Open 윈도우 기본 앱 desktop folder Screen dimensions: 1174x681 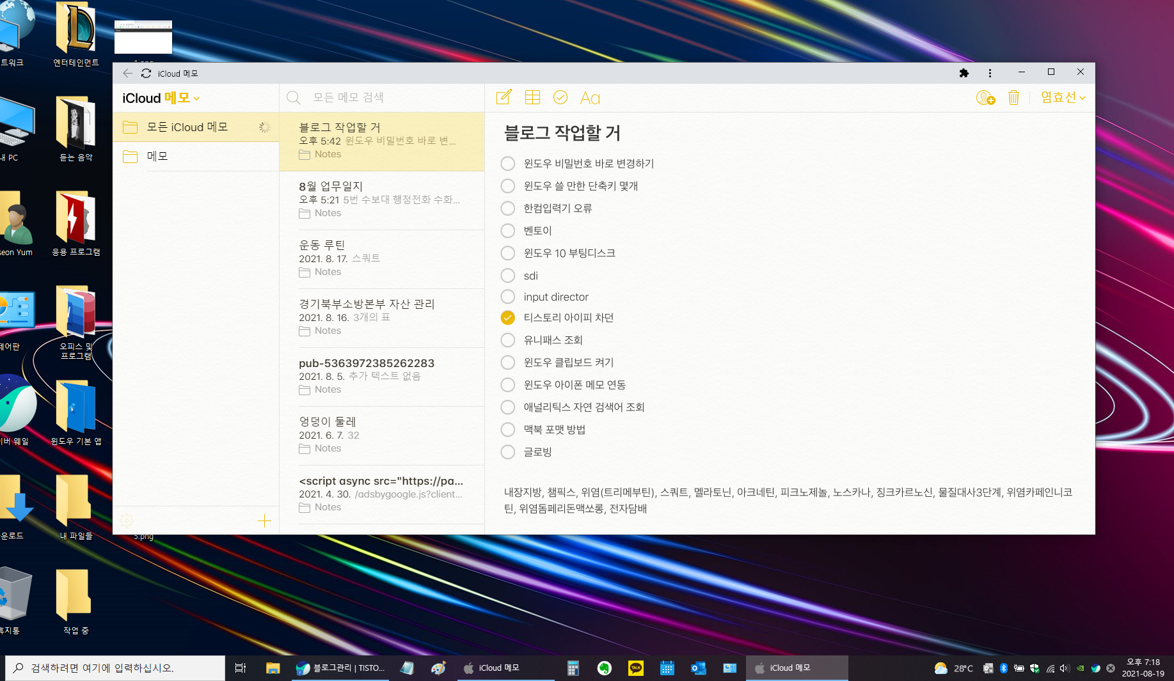[75, 412]
